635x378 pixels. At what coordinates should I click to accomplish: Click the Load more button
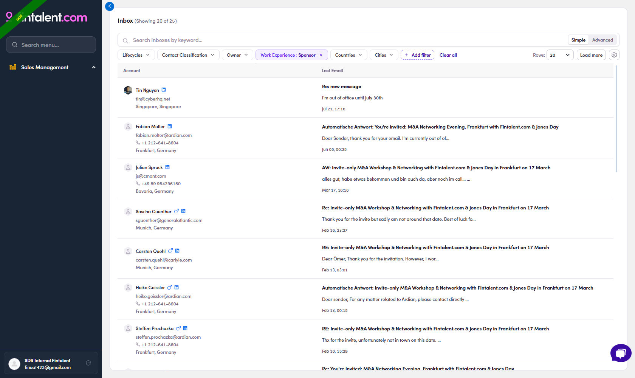591,55
